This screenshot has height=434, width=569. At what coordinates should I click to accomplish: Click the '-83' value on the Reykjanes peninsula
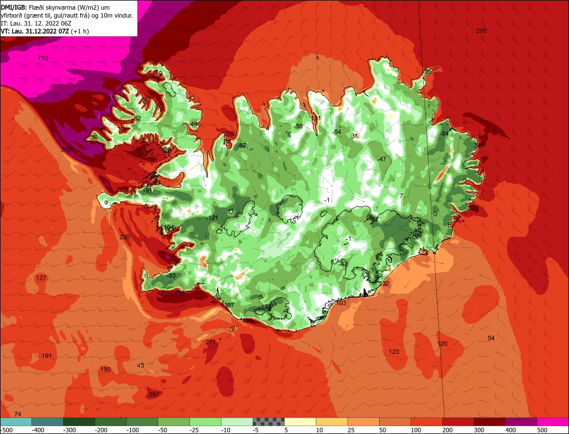(171, 276)
